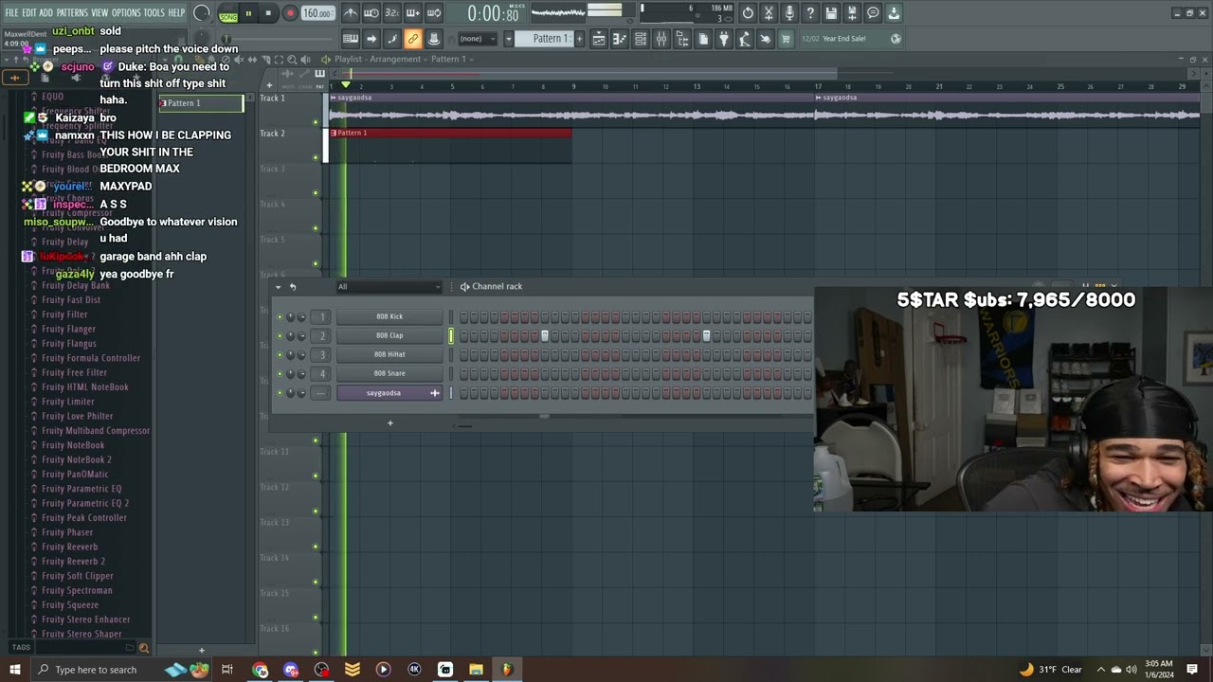Toggle the metronome icon
Screen dimensions: 1213x682
coord(350,13)
